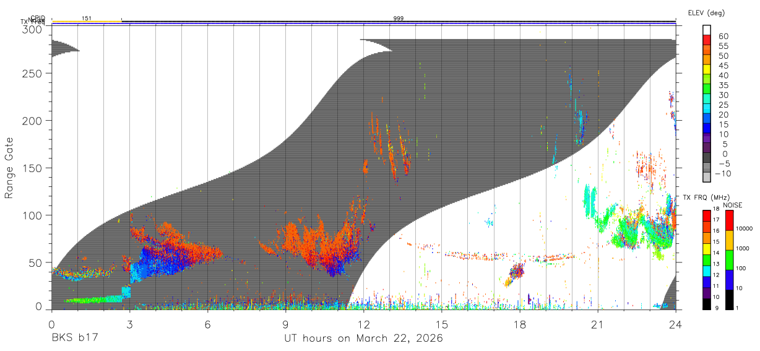Click the "3" UT hour tick label
Screen dimensions: 760x351
pos(130,324)
